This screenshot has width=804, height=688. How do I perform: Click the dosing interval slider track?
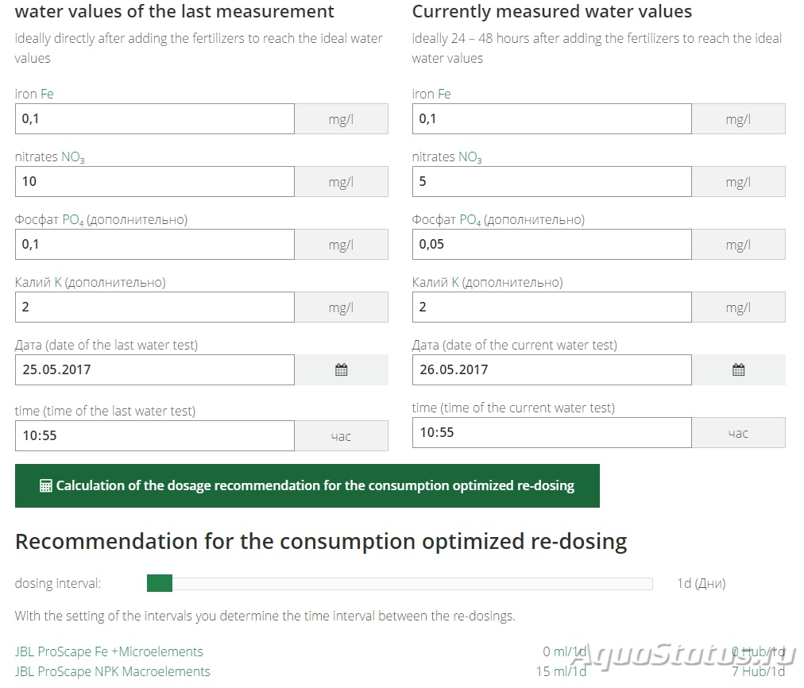click(400, 583)
